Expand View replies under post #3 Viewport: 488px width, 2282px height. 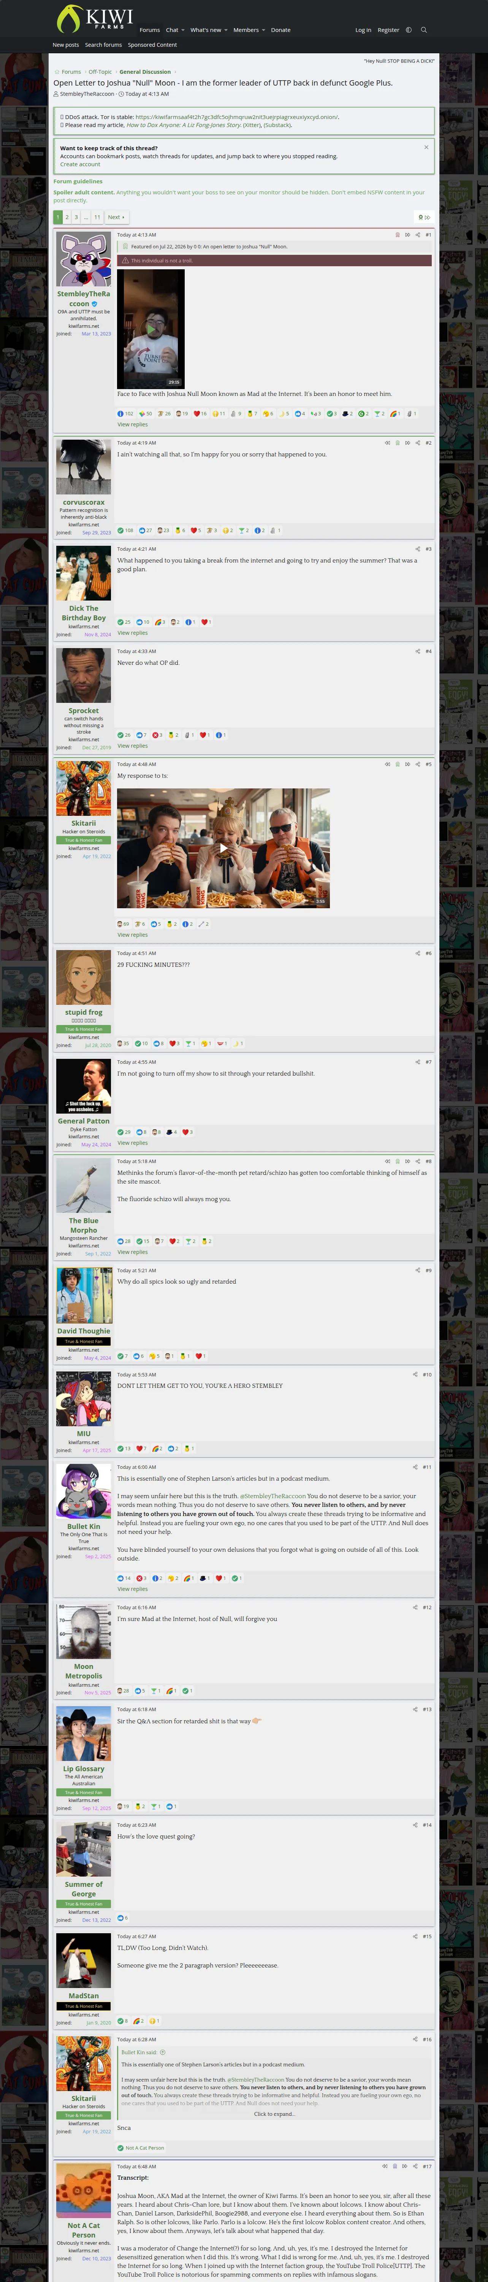(133, 633)
